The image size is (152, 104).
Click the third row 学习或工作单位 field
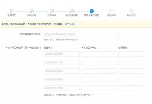(99, 71)
